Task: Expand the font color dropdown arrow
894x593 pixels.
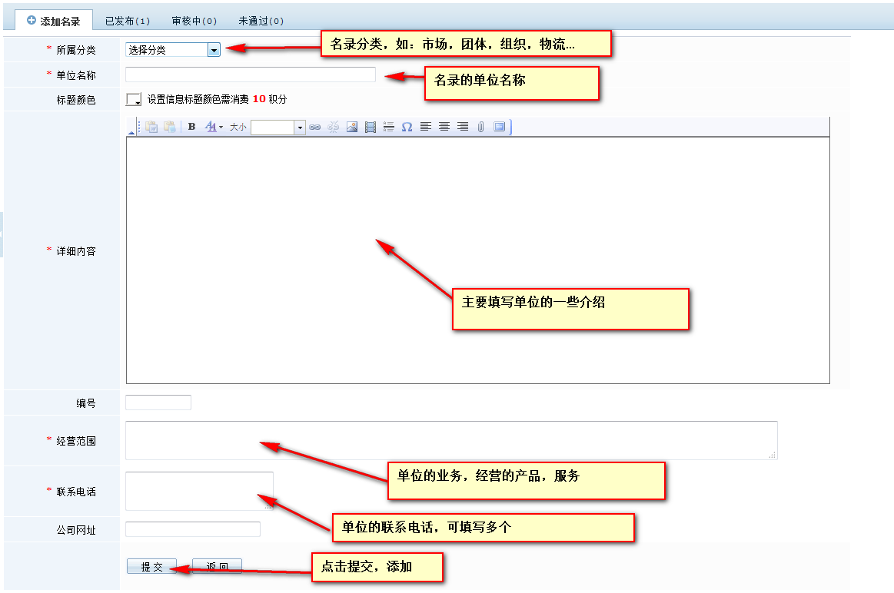Action: (221, 128)
